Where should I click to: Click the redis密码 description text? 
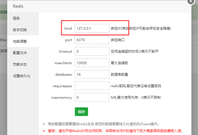pyautogui.click(x=136, y=86)
